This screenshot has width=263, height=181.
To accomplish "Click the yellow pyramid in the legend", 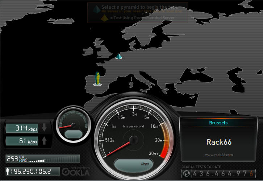I will [97, 18].
